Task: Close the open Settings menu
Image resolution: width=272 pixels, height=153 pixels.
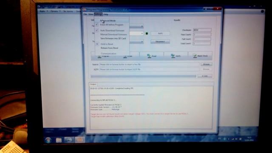Action: (x=98, y=14)
